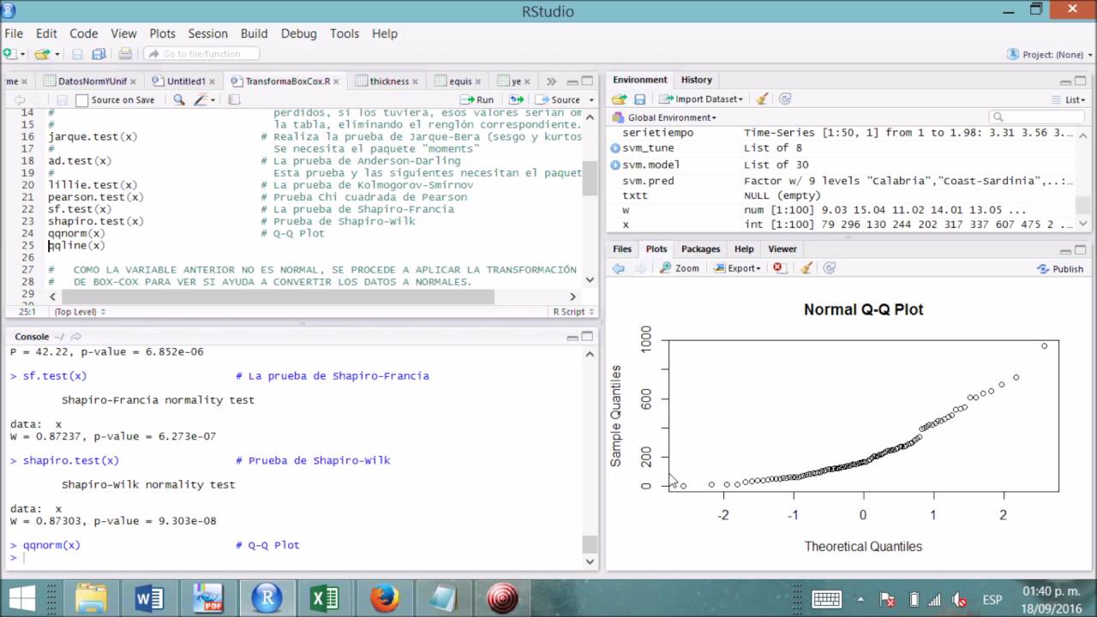Click the Go to file/function field

tap(201, 54)
